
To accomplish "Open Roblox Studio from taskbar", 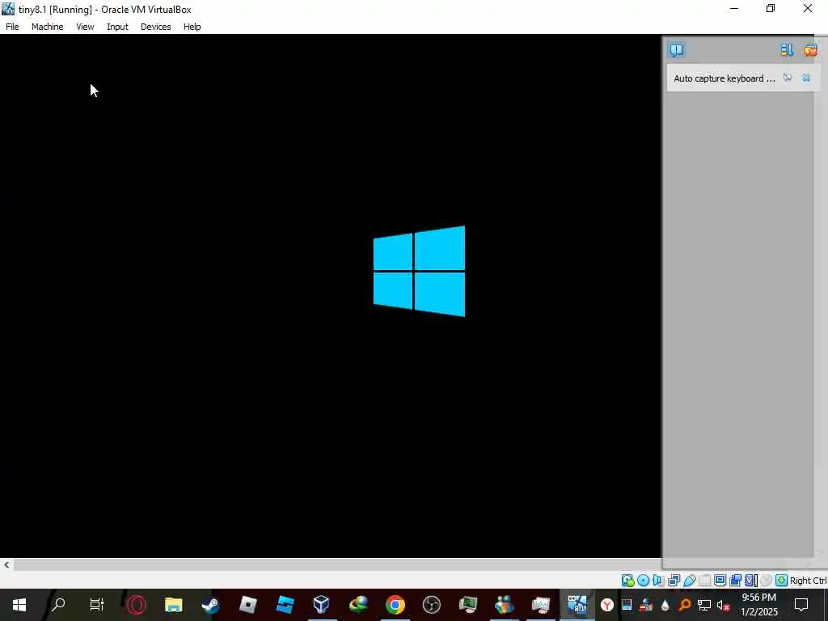I will coord(285,605).
